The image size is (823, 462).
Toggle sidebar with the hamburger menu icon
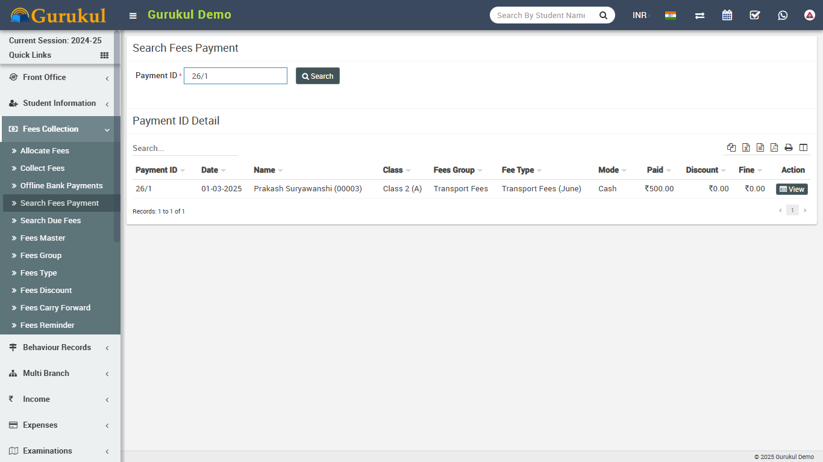(x=133, y=16)
